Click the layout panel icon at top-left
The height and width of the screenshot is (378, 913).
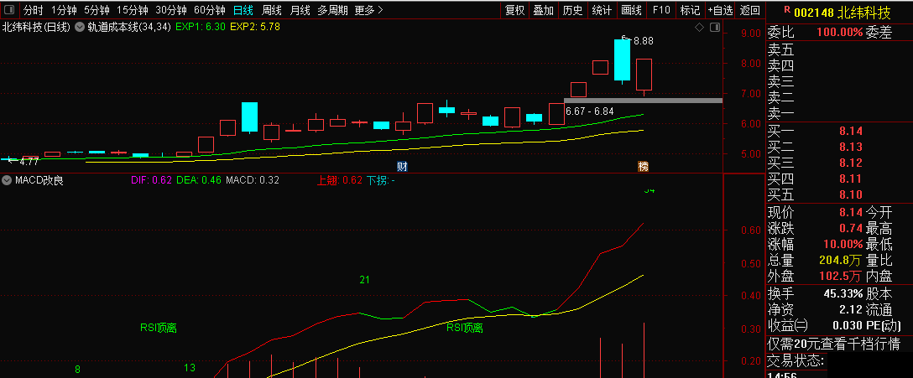point(8,10)
